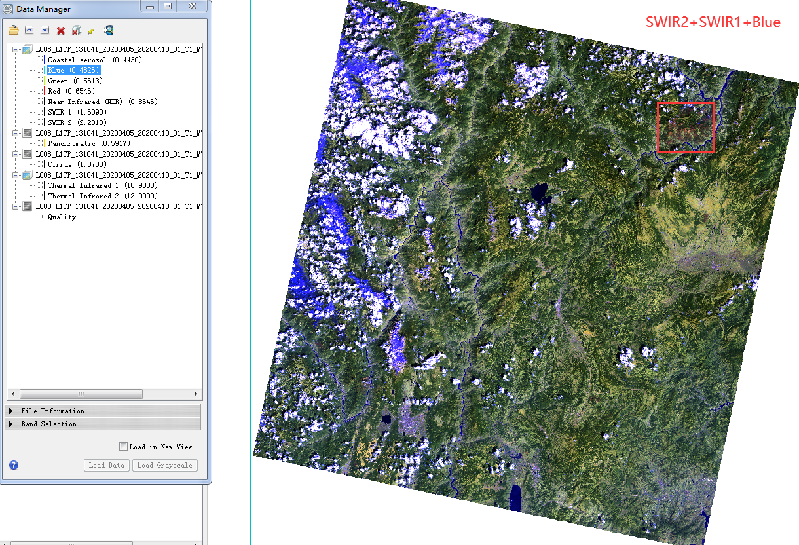Minimize the Data Manager window
The width and height of the screenshot is (799, 545).
pyautogui.click(x=150, y=7)
